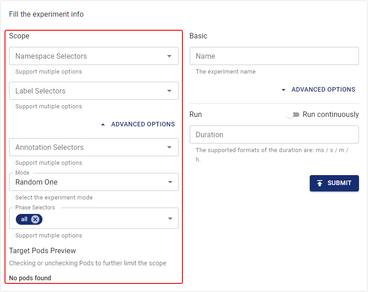Image resolution: width=368 pixels, height=292 pixels.
Task: Click the Duration input field
Action: pyautogui.click(x=274, y=134)
